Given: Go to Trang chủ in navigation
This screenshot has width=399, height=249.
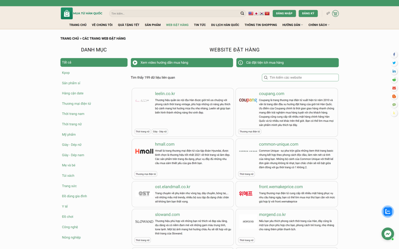Looking at the screenshot, I should pos(78,25).
